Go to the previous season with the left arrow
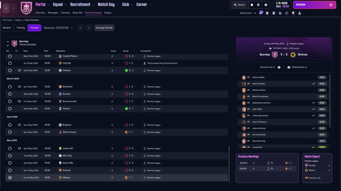The height and width of the screenshot is (191, 341). pos(80,28)
